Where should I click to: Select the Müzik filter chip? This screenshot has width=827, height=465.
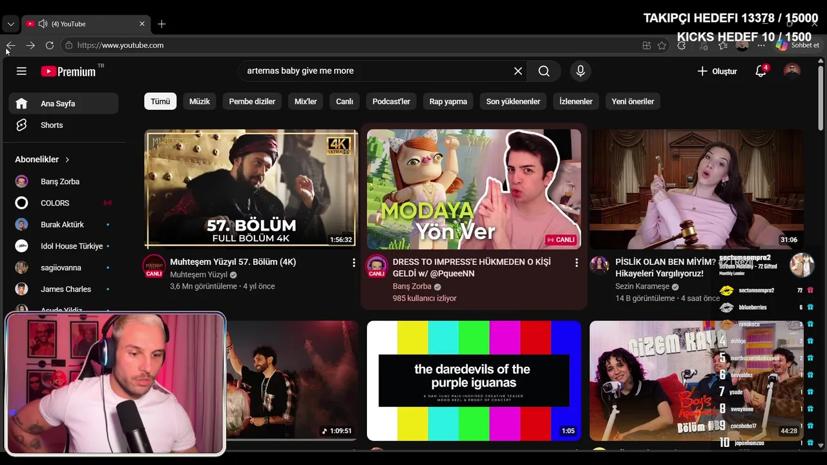pos(200,101)
